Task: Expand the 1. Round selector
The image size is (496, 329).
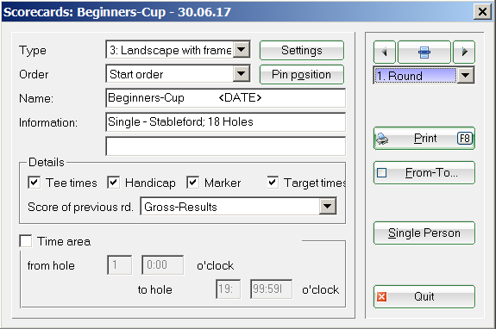Action: (x=465, y=76)
